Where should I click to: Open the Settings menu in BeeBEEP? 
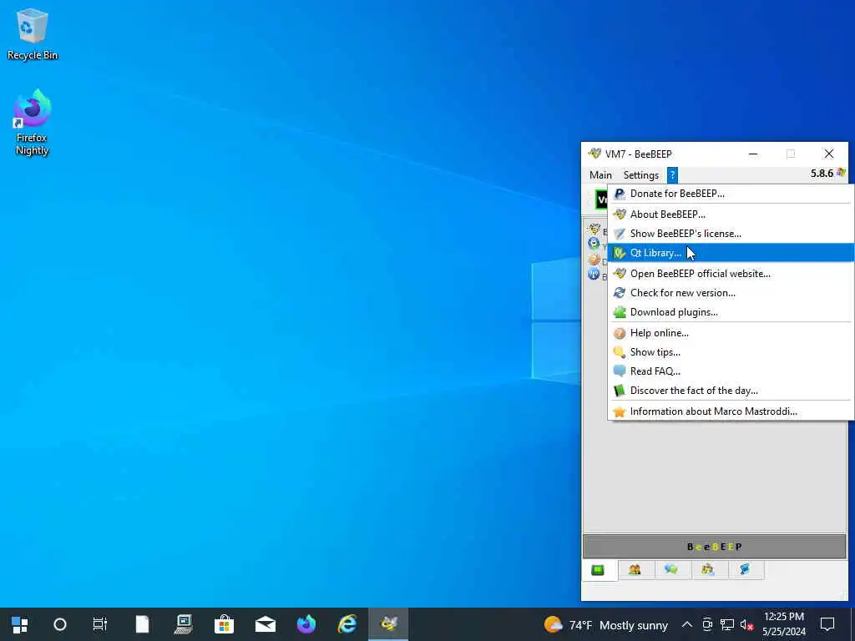click(640, 175)
